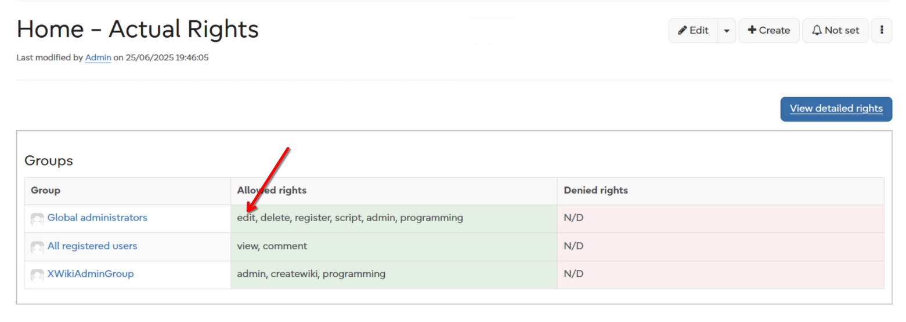Click the avatar icon beside XWikiAdminGroup
The height and width of the screenshot is (322, 906).
(37, 275)
